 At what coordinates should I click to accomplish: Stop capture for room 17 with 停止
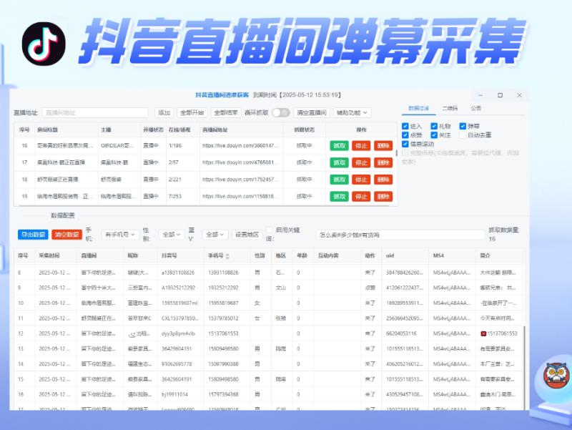click(361, 162)
